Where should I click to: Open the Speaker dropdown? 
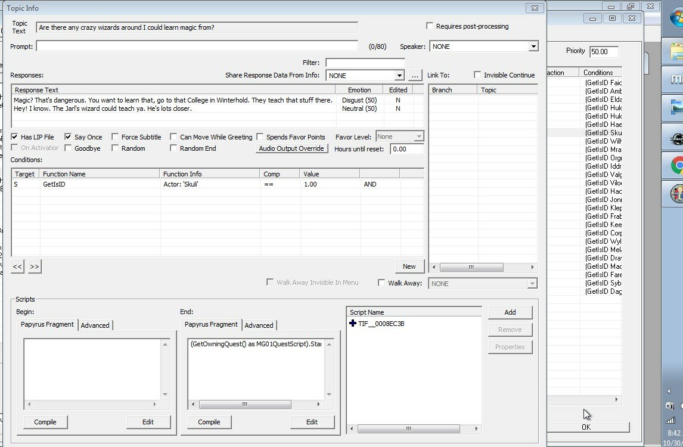coord(533,46)
